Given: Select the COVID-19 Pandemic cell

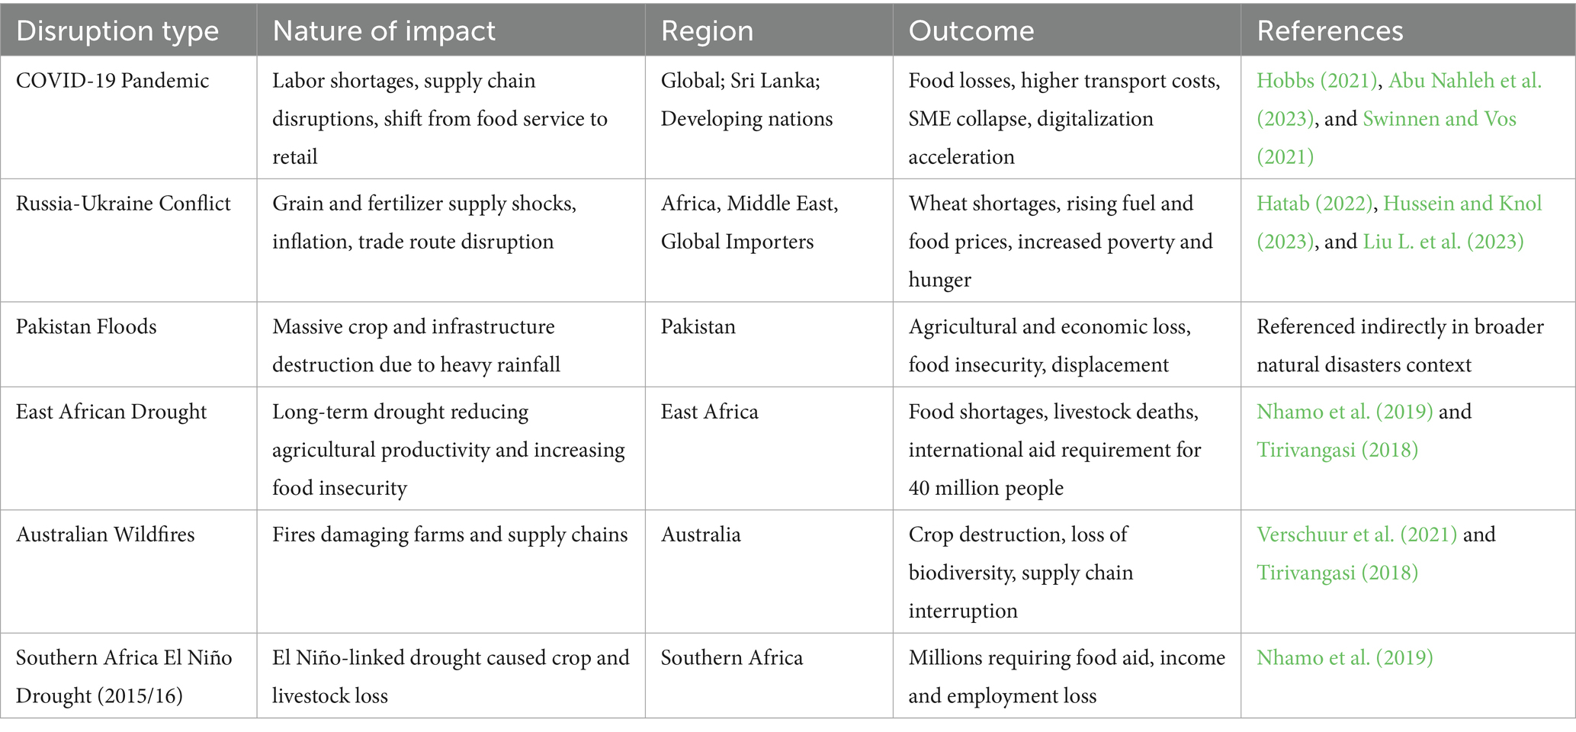Looking at the screenshot, I should 112,81.
